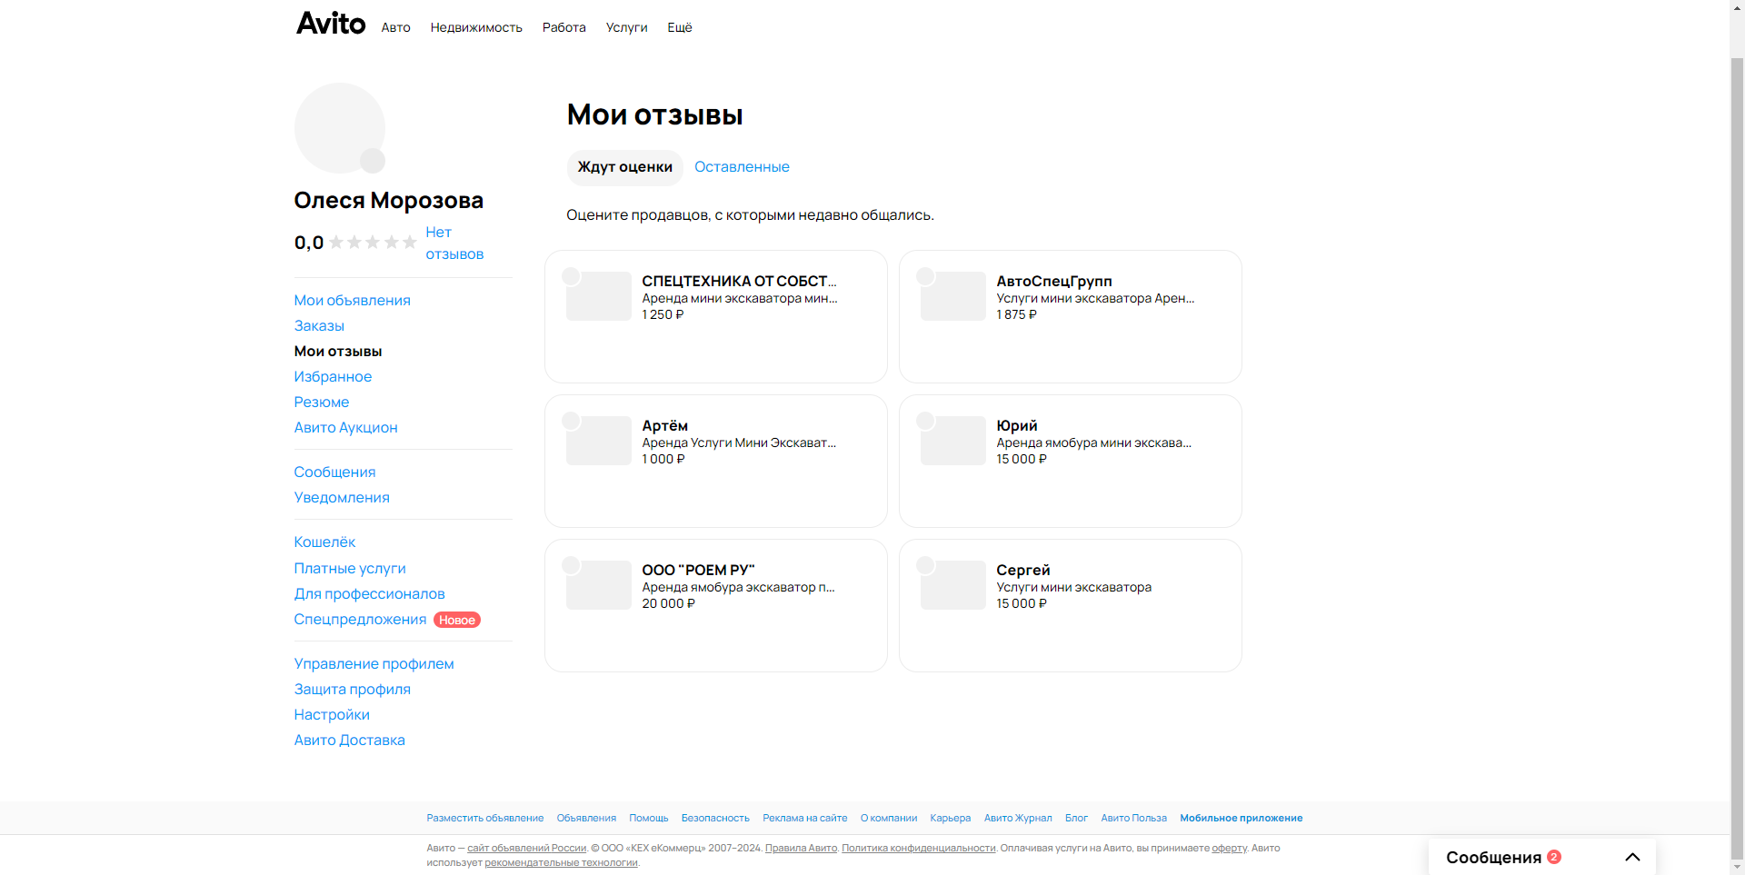The width and height of the screenshot is (1745, 875).
Task: Open the Авито Польза footer link
Action: point(1133,819)
